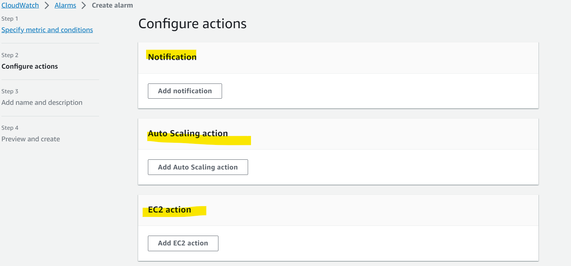Select the Preview and create step
Viewport: 571px width, 266px height.
pos(31,139)
